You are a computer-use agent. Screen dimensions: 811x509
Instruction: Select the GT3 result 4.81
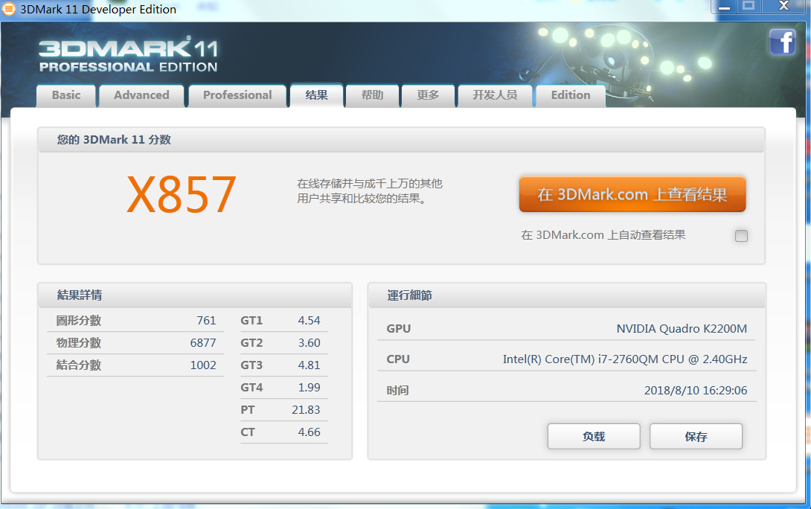point(309,365)
